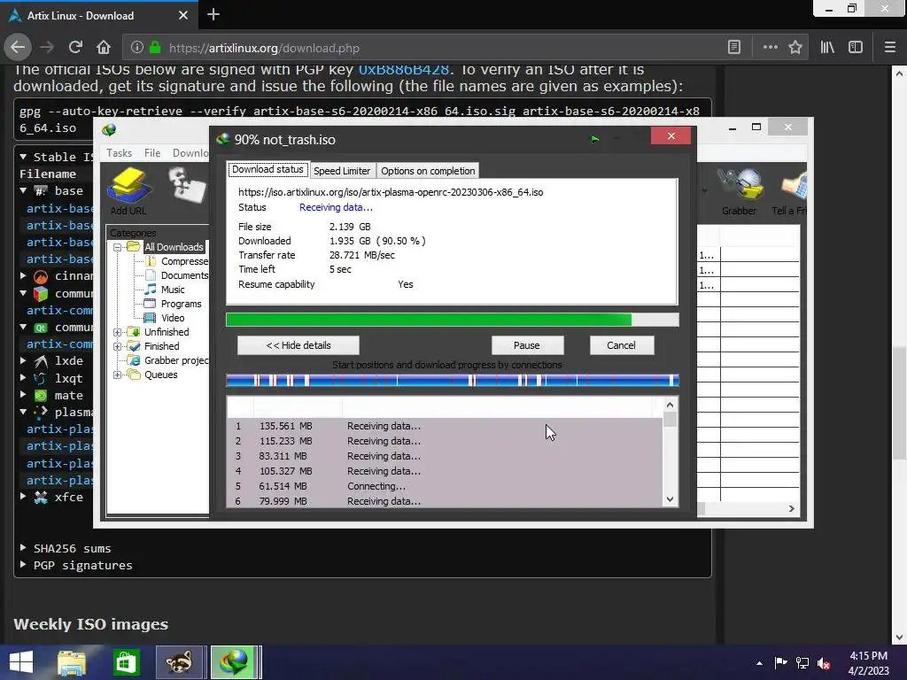Open File Explorer from the taskbar
Image resolution: width=907 pixels, height=680 pixels.
click(x=72, y=662)
